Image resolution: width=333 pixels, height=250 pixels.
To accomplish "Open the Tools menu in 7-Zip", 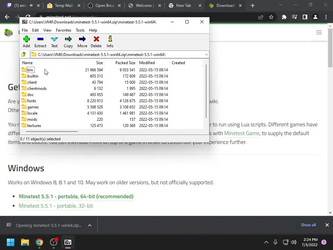I will [80, 30].
